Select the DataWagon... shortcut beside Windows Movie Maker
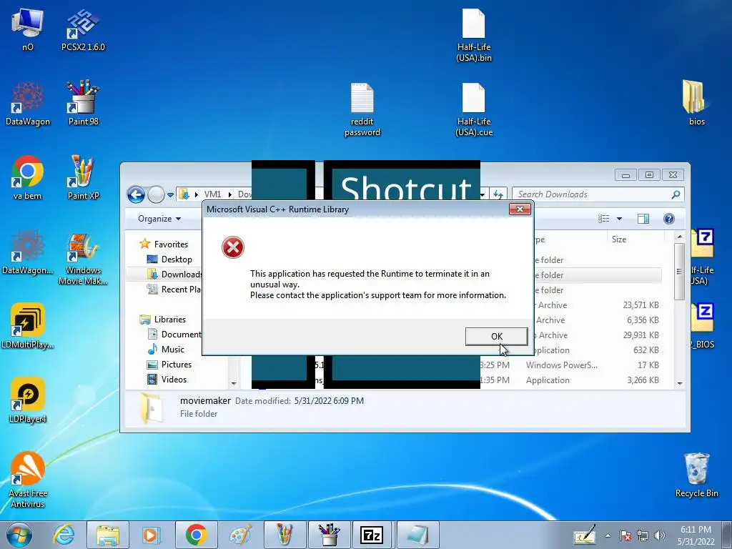The height and width of the screenshot is (549, 732). click(28, 252)
